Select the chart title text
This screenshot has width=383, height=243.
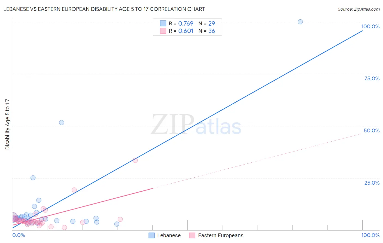(104, 9)
